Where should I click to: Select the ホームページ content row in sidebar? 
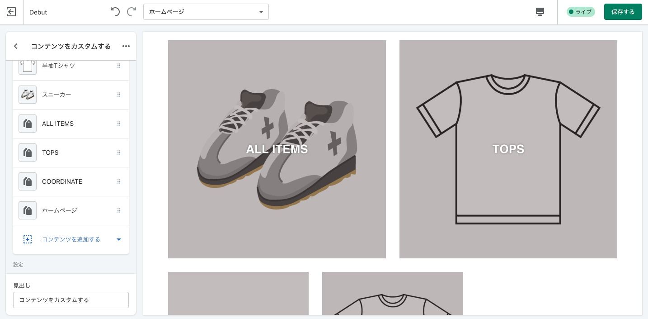[x=71, y=211]
